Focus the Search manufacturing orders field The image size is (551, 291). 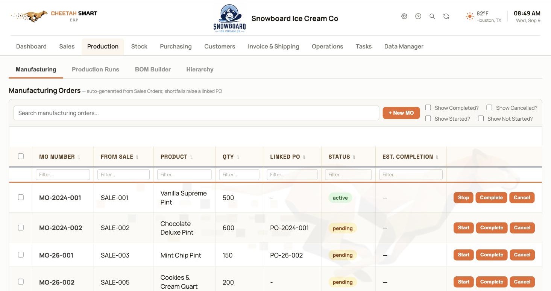196,113
